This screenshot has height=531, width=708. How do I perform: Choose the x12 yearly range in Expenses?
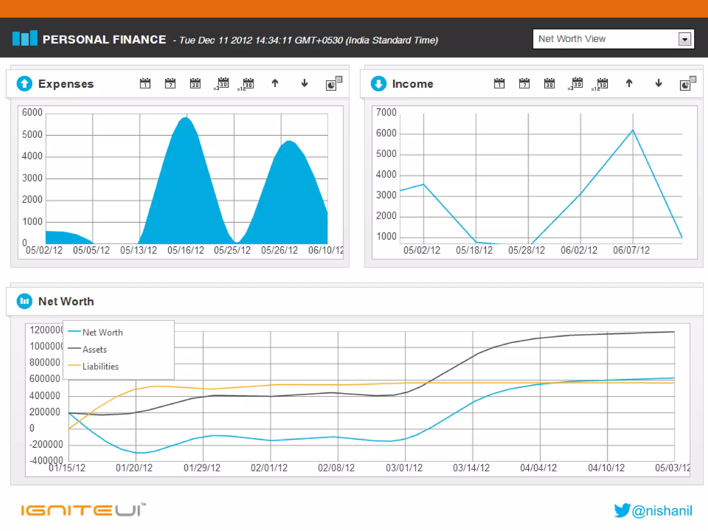[247, 84]
